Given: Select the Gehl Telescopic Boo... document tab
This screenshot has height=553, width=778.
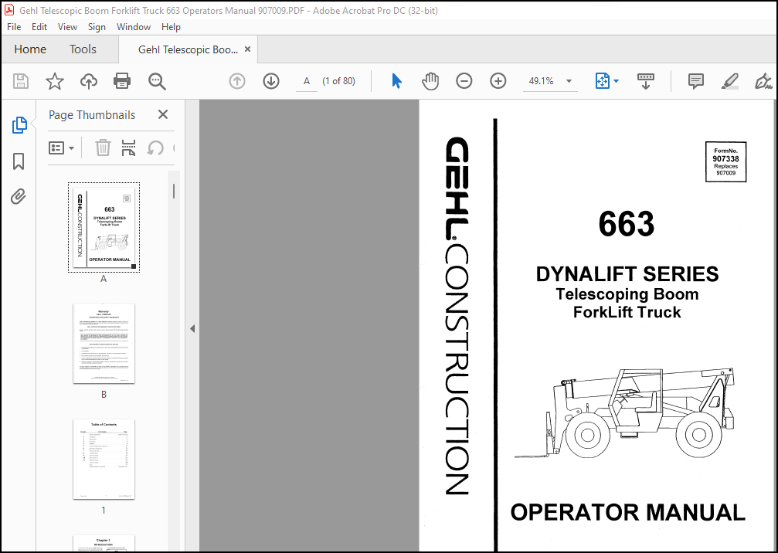Looking at the screenshot, I should pos(188,49).
